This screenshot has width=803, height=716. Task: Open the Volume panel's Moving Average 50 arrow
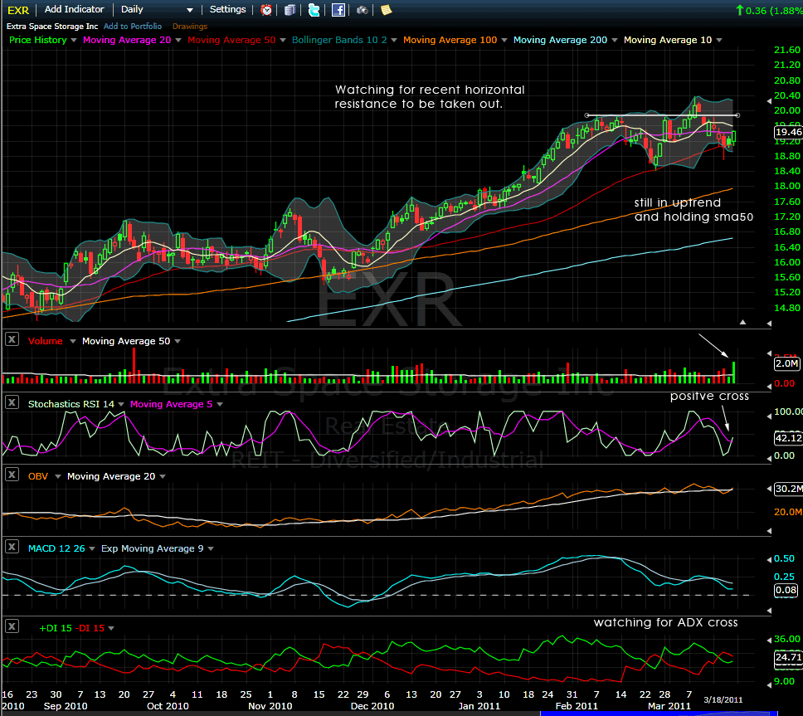pyautogui.click(x=178, y=341)
